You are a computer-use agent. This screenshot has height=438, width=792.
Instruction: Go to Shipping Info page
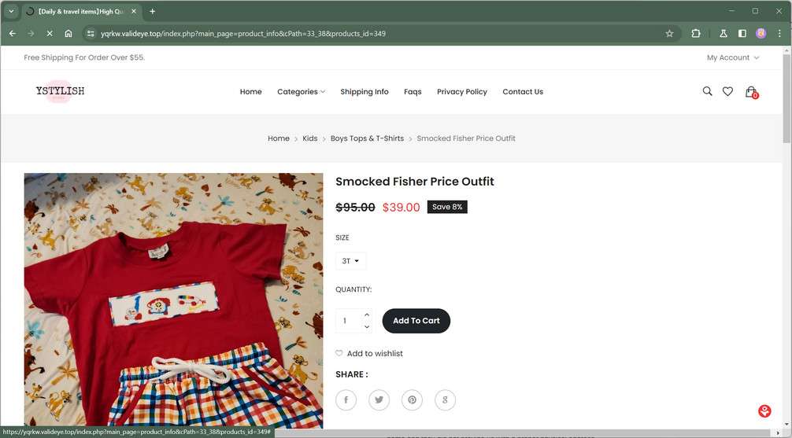(365, 92)
